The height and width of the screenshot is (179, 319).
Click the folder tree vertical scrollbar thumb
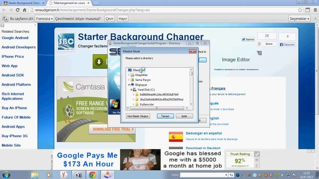(x=191, y=73)
